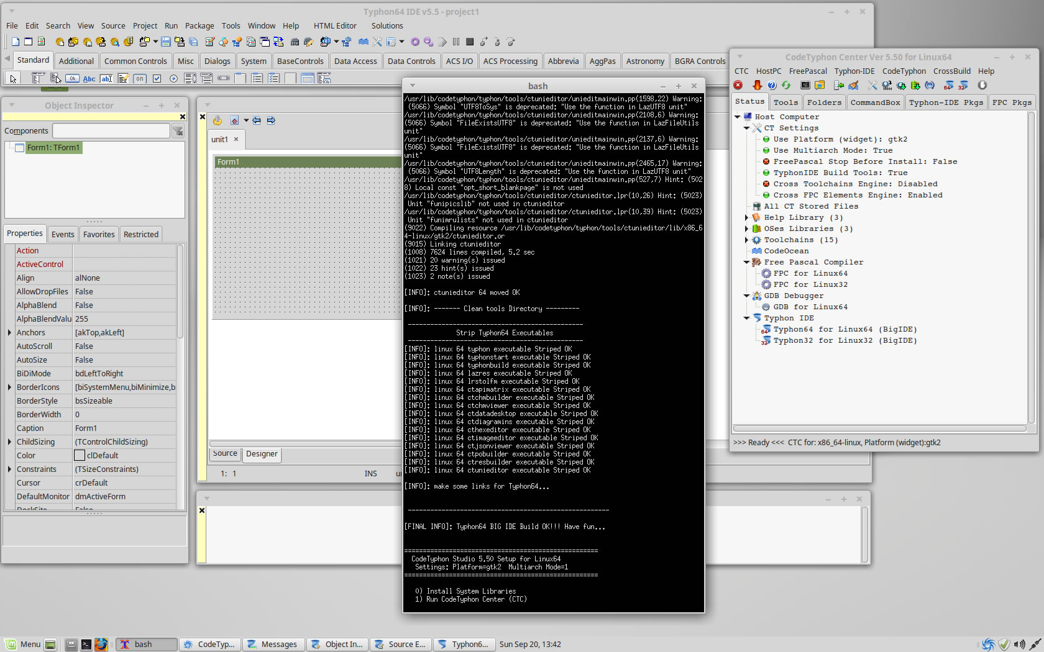Screen dimensions: 1044x652
Task: Click AllowDropFiles False value
Action: 124,292
